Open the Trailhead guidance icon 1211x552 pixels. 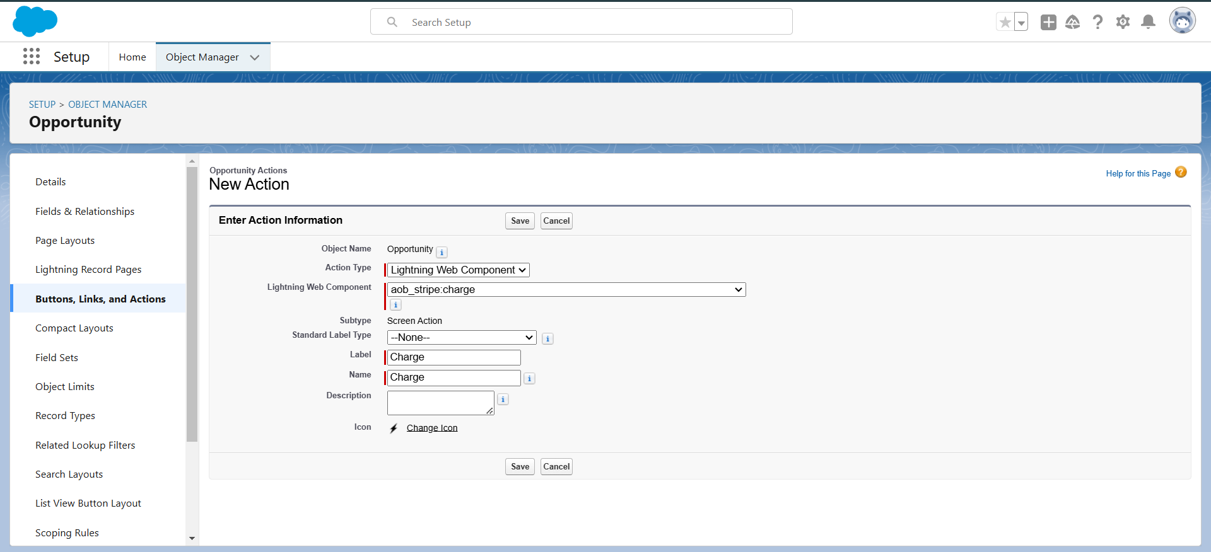point(1072,22)
